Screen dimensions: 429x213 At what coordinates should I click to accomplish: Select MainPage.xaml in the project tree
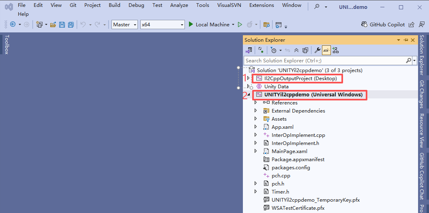(289, 151)
